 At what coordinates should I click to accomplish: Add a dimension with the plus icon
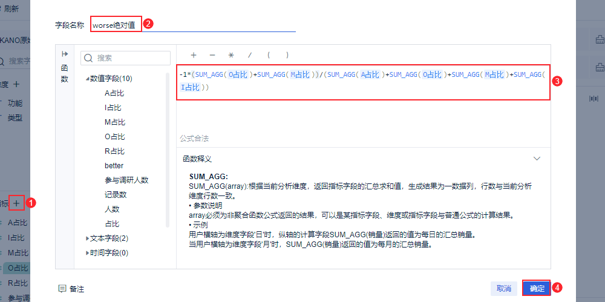pyautogui.click(x=16, y=84)
